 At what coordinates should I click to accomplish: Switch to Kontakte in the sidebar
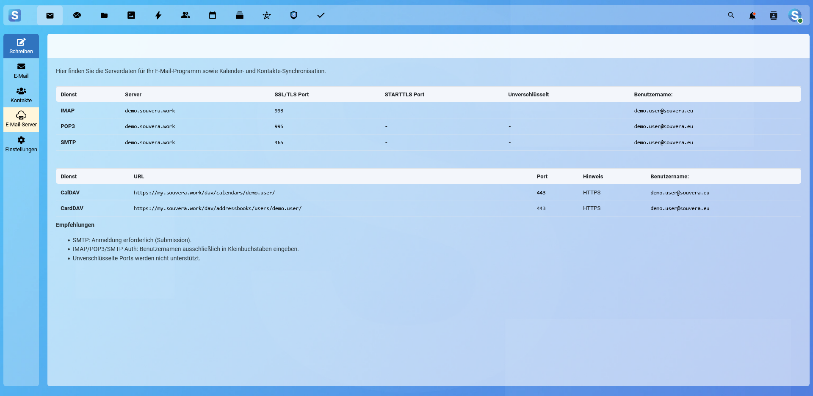(x=21, y=95)
